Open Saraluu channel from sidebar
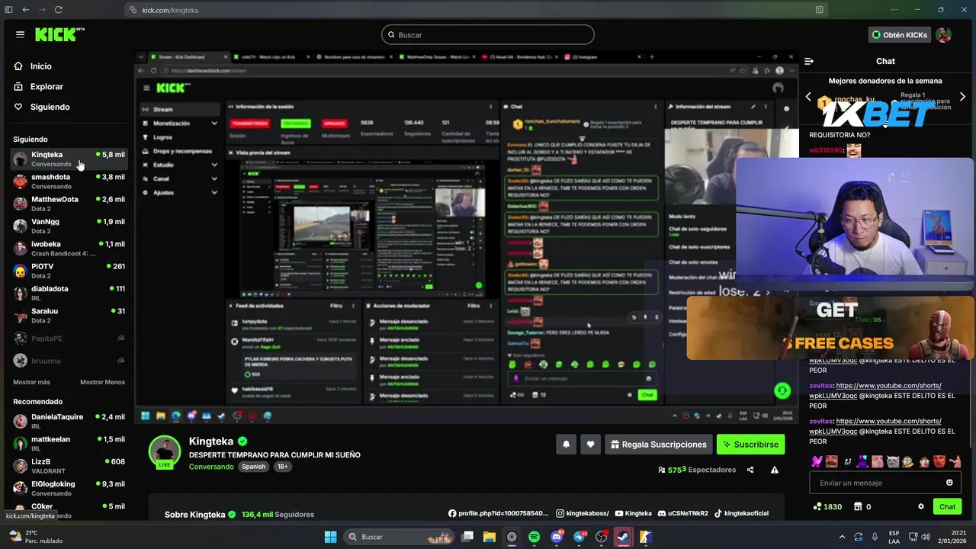The height and width of the screenshot is (549, 976). click(x=69, y=315)
